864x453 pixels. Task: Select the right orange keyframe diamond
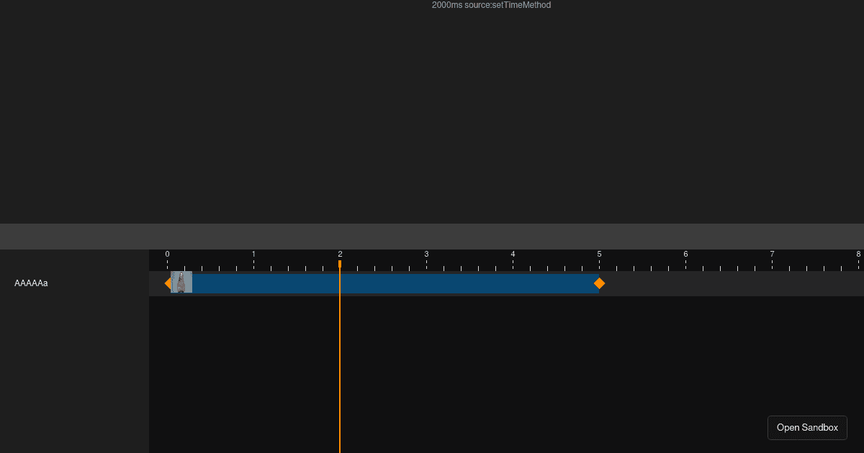[x=600, y=283]
